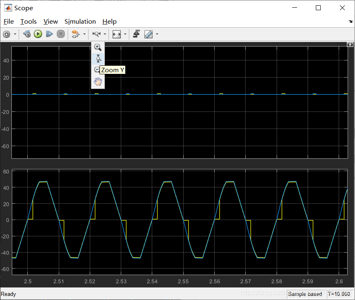Click the maximize axes button top-right
The height and width of the screenshot is (300, 355).
pos(350,44)
